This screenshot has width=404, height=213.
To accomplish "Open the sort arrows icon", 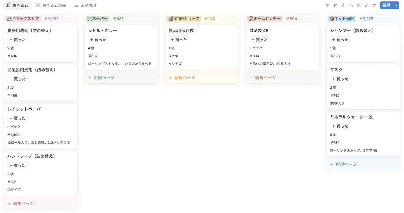I will (335, 5).
